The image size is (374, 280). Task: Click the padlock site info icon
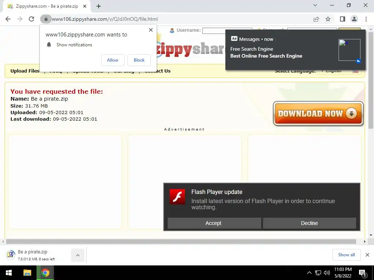tap(46, 19)
